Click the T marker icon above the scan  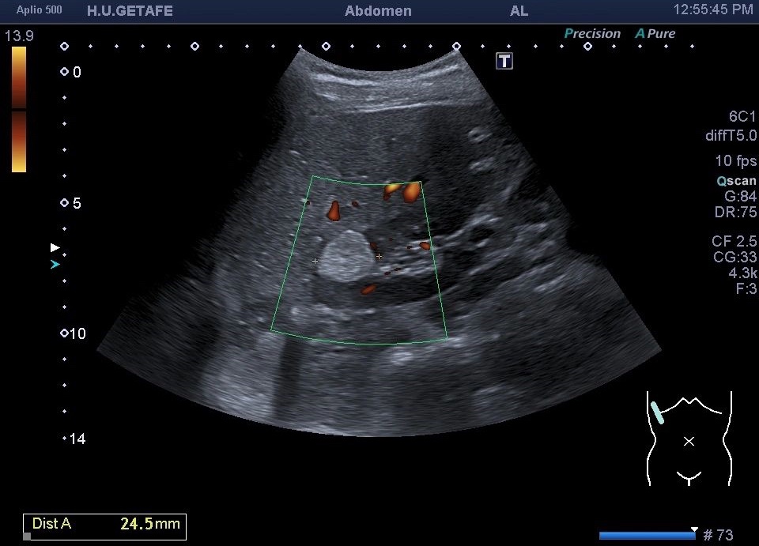click(x=504, y=61)
